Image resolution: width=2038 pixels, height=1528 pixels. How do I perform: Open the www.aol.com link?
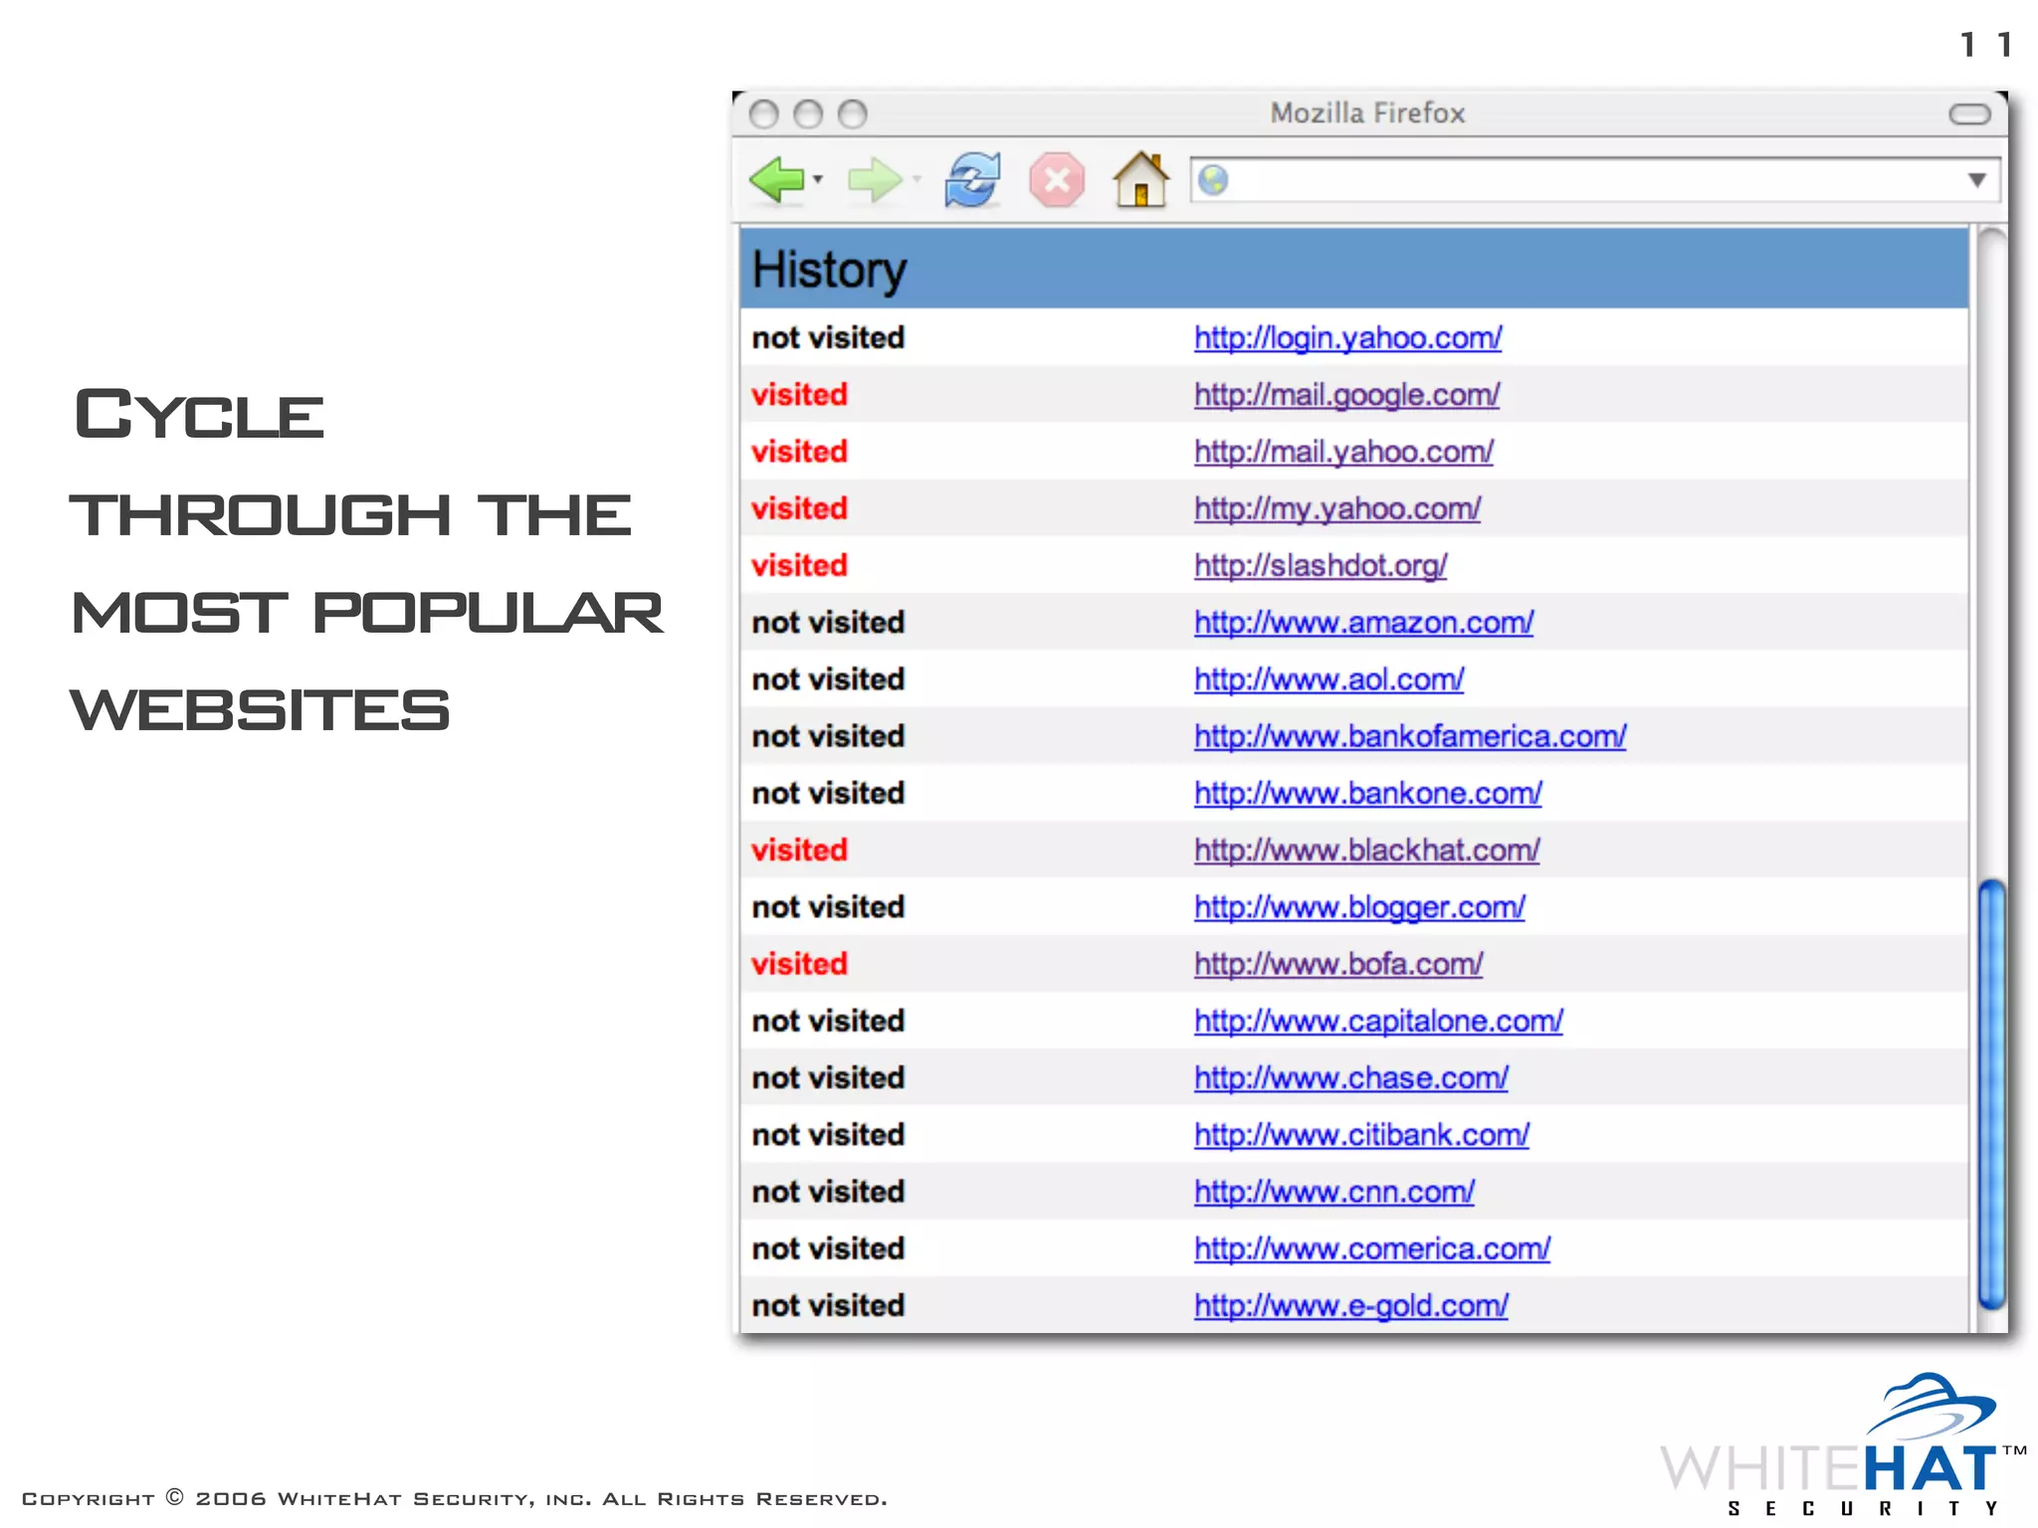(1328, 679)
